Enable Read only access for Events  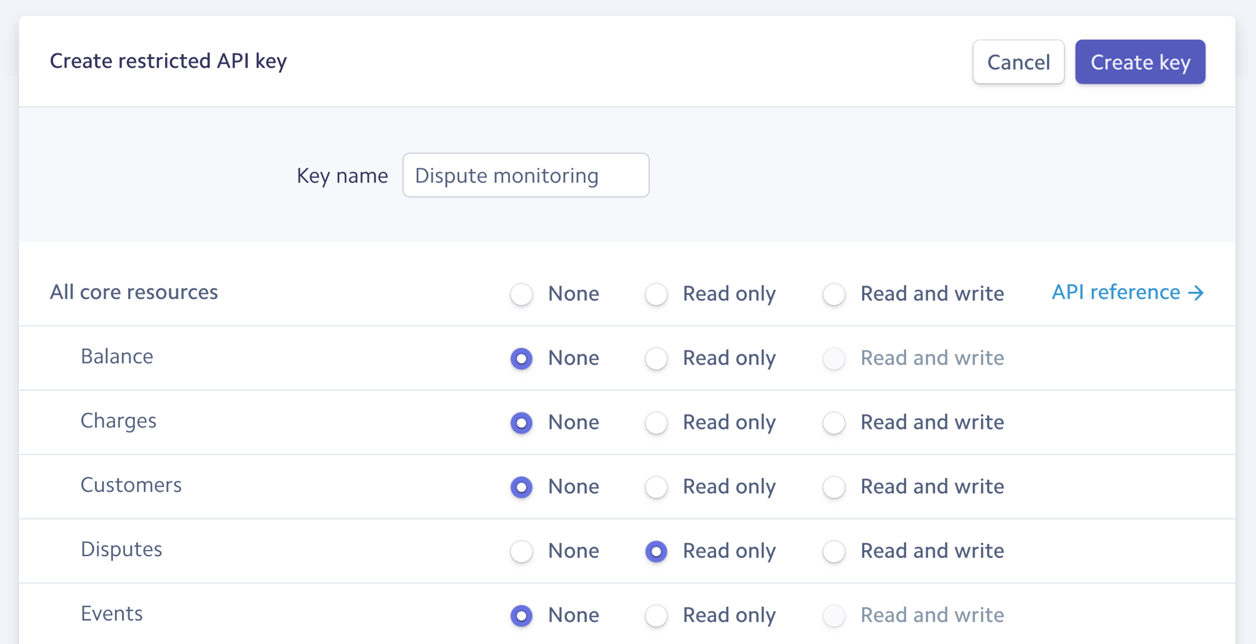pos(656,615)
